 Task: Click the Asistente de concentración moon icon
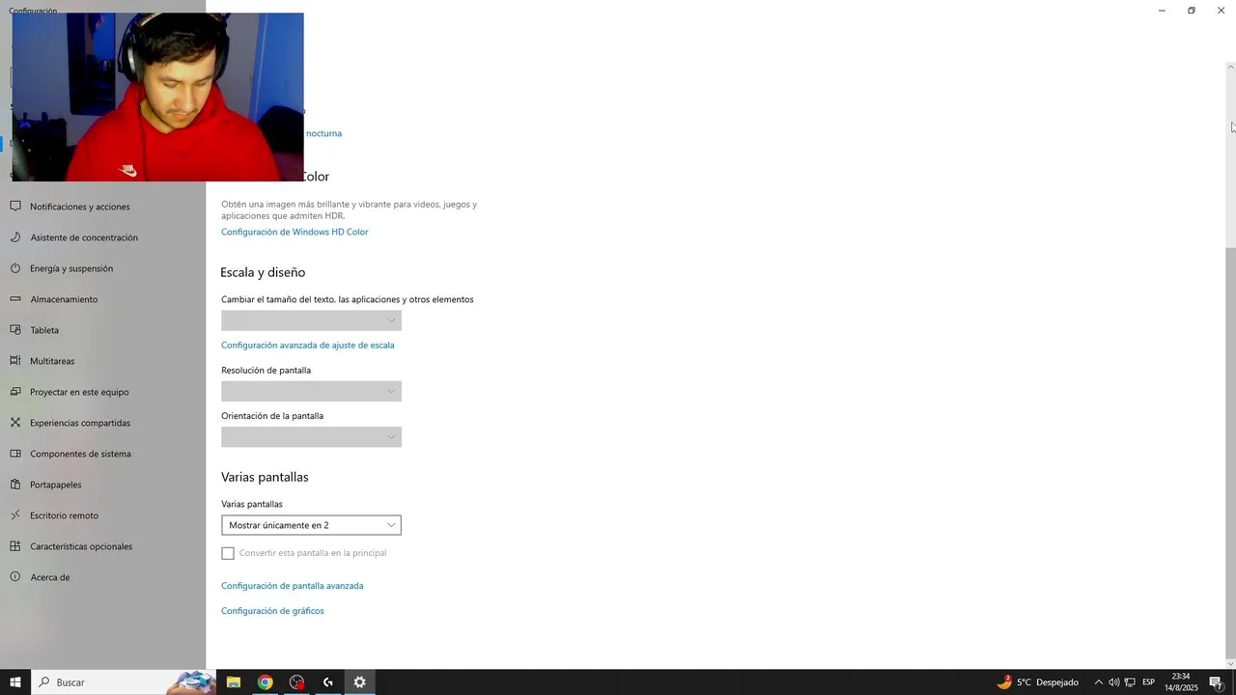pyautogui.click(x=15, y=237)
